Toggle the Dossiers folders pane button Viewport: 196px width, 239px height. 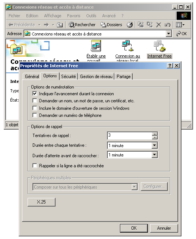pos(111,25)
